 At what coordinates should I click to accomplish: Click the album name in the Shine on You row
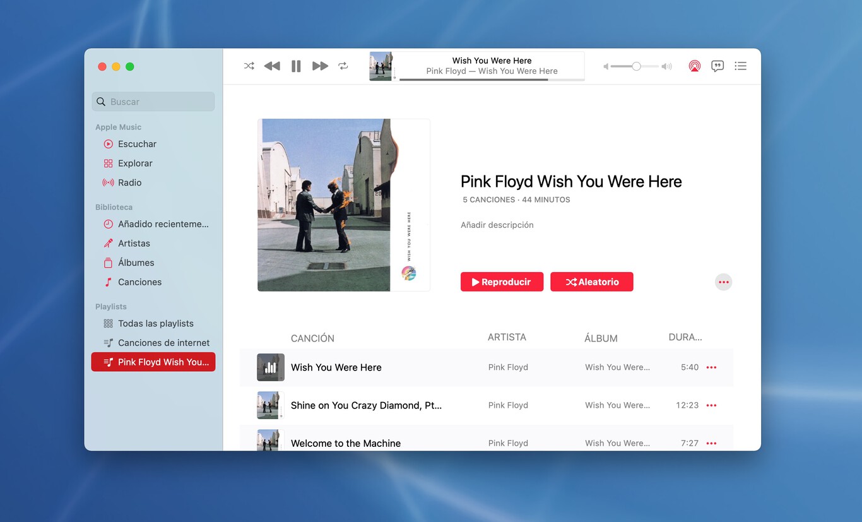pyautogui.click(x=617, y=405)
